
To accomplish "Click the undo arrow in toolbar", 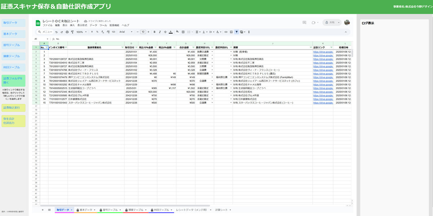I will point(56,32).
